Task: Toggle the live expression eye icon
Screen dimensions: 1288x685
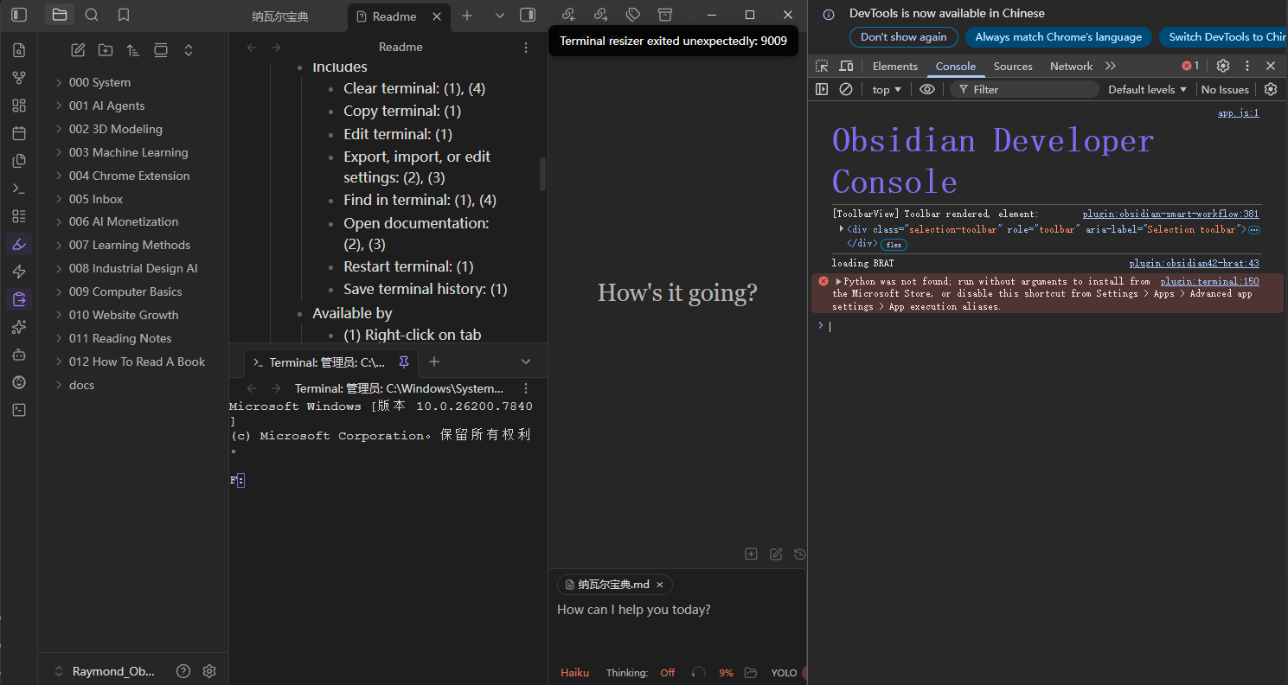Action: tap(927, 89)
